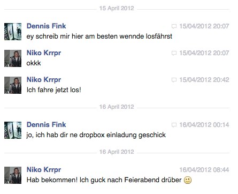Click Niko Krrpr's avatar beside 'okkk'

pos(13,58)
